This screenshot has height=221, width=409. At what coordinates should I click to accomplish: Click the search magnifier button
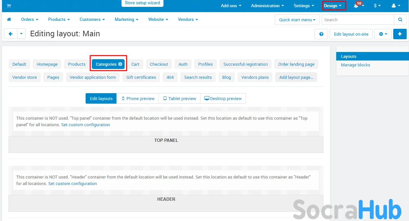click(x=400, y=20)
